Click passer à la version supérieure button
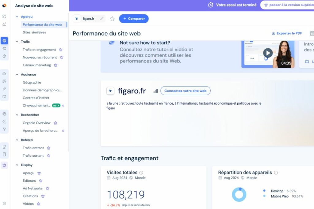This screenshot has height=209, width=314. [288, 5]
